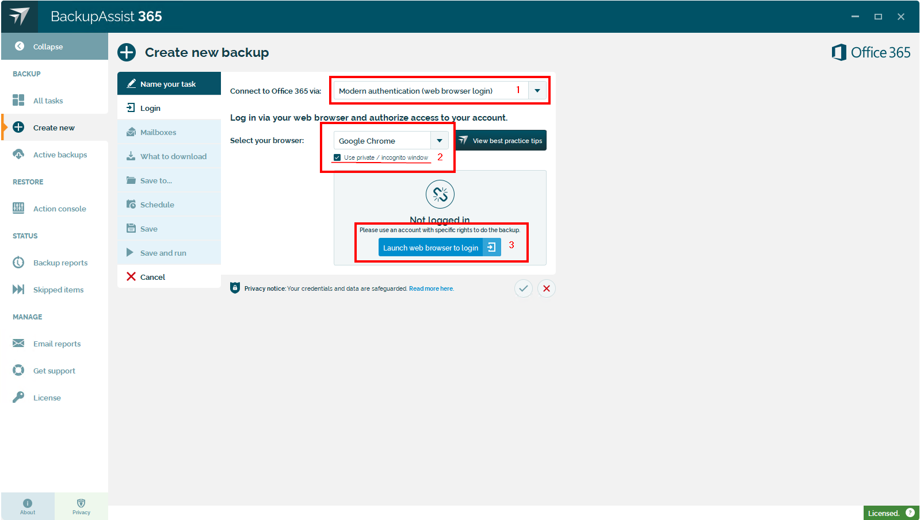The width and height of the screenshot is (920, 520).
Task: Click Cancel in the wizard steps
Action: [169, 276]
